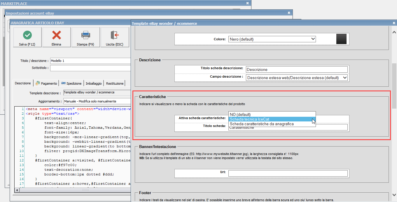The image size is (397, 202).
Task: Click the Uscita (ESC) exit button
Action: click(x=115, y=37)
